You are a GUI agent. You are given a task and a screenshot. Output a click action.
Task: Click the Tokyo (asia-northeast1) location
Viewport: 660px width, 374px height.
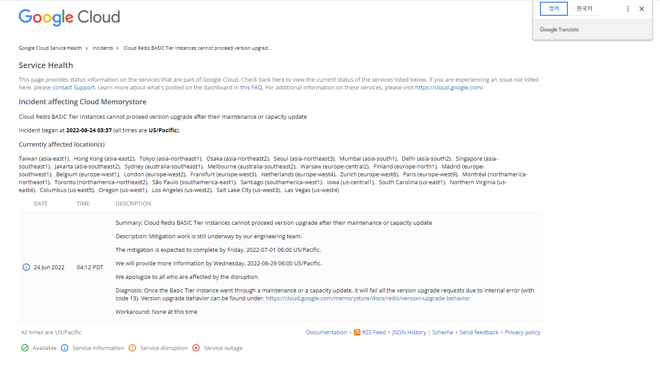click(171, 159)
